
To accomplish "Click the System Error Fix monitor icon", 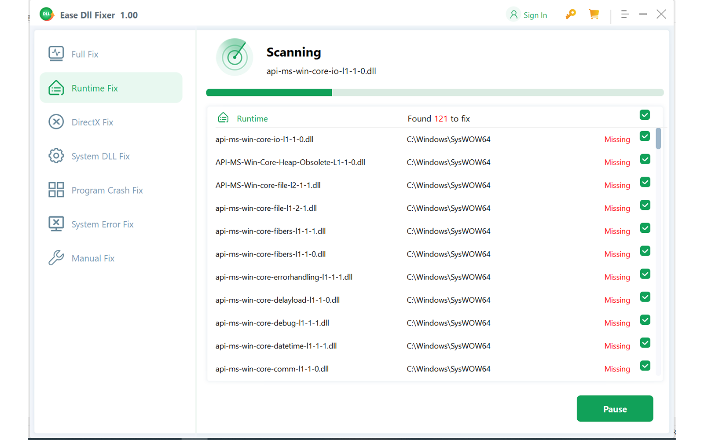I will tap(56, 224).
